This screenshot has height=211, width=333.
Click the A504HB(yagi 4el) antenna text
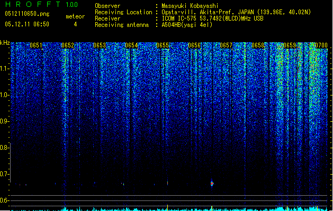[x=187, y=25]
